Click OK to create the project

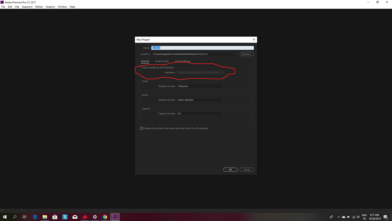230,169
